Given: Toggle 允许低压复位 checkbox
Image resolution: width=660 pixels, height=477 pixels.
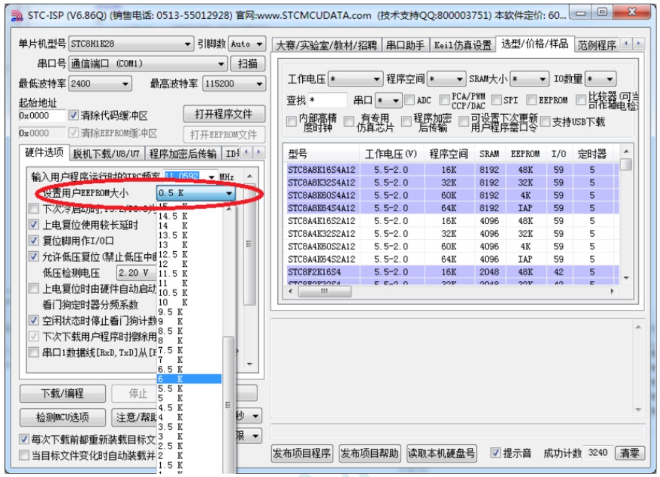Looking at the screenshot, I should [34, 257].
